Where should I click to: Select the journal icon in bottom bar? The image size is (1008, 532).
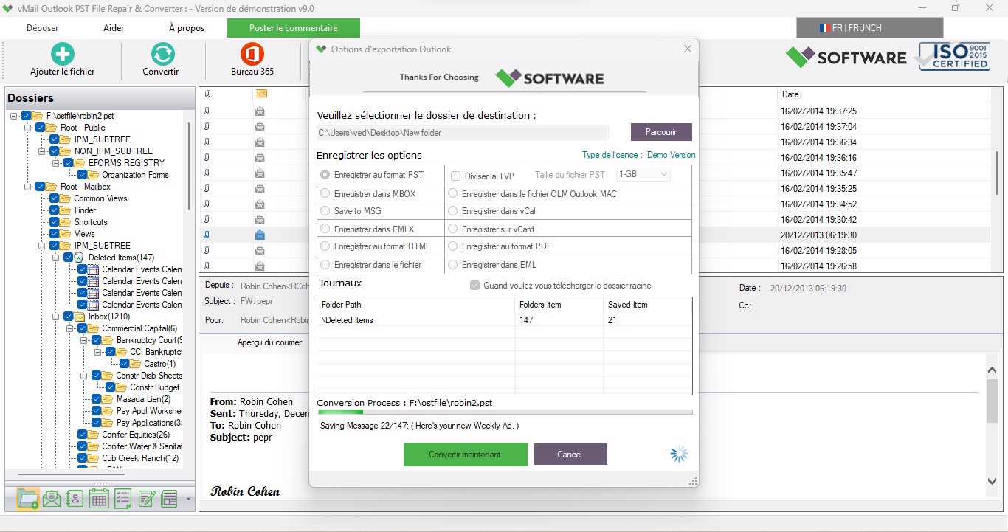pos(169,499)
